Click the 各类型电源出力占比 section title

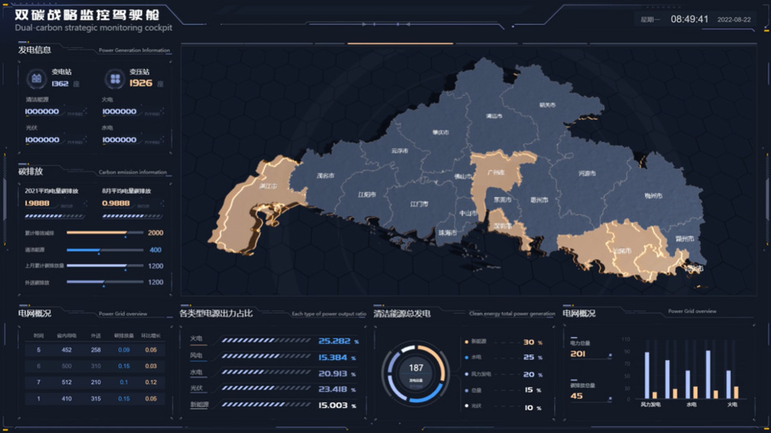tap(216, 313)
